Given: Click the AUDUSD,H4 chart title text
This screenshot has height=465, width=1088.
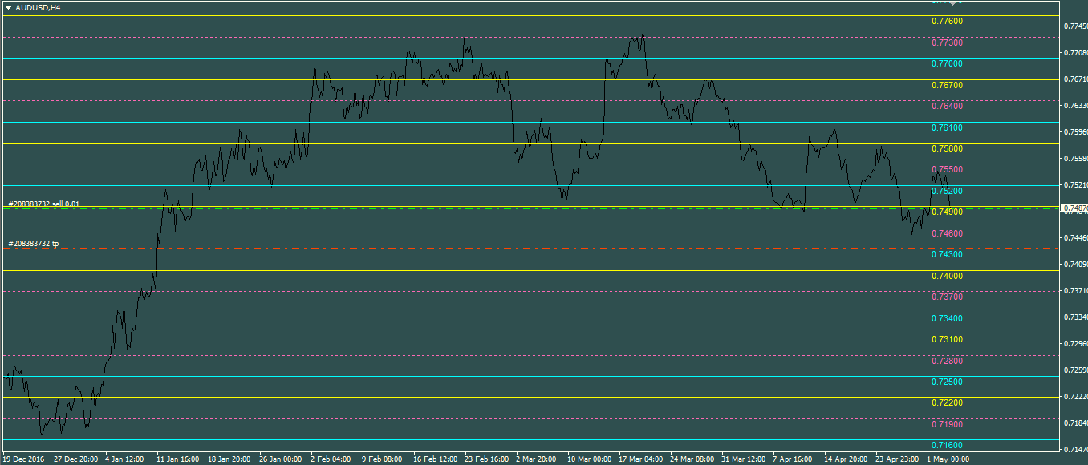Looking at the screenshot, I should pyautogui.click(x=38, y=7).
